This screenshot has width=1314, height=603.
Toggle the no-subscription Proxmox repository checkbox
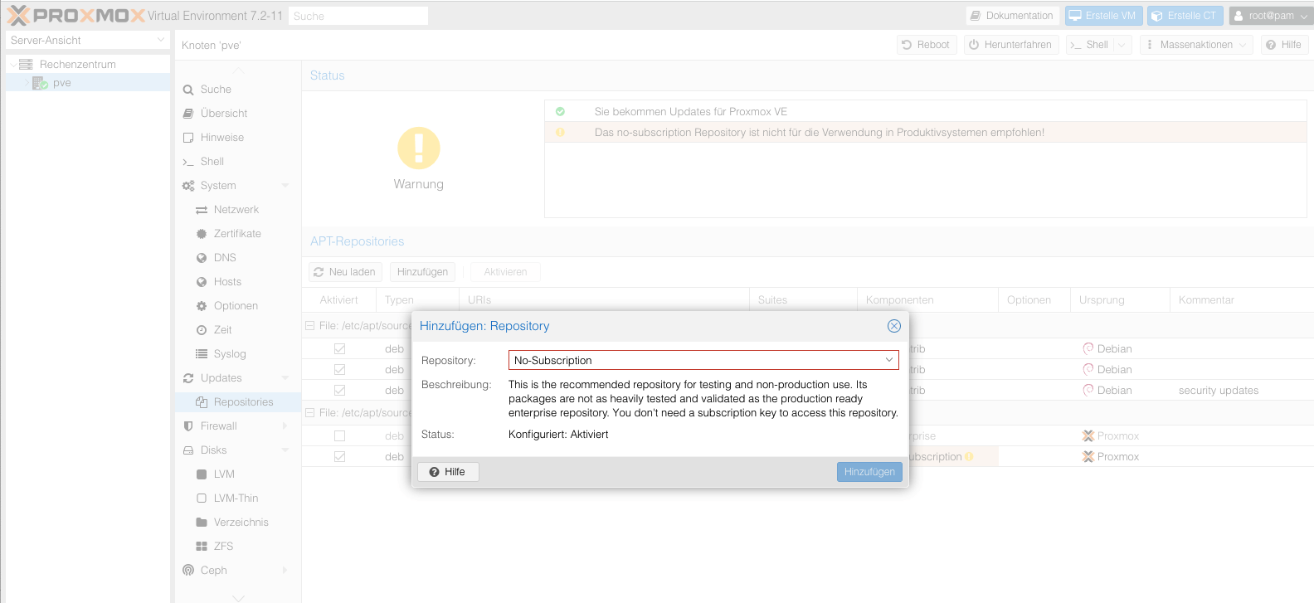tap(339, 457)
